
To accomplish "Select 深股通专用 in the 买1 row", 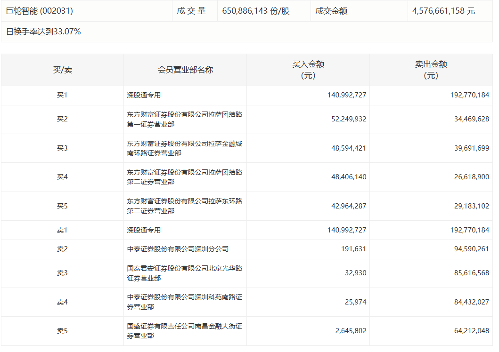I will coord(144,95).
